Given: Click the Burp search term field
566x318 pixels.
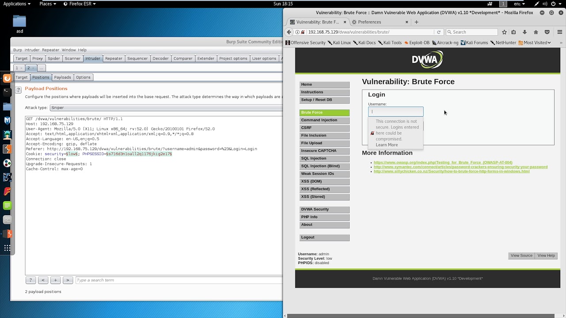Looking at the screenshot, I should (x=179, y=280).
